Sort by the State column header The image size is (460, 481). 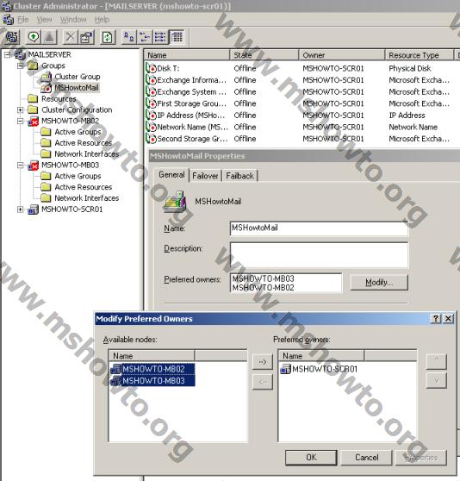tap(264, 55)
